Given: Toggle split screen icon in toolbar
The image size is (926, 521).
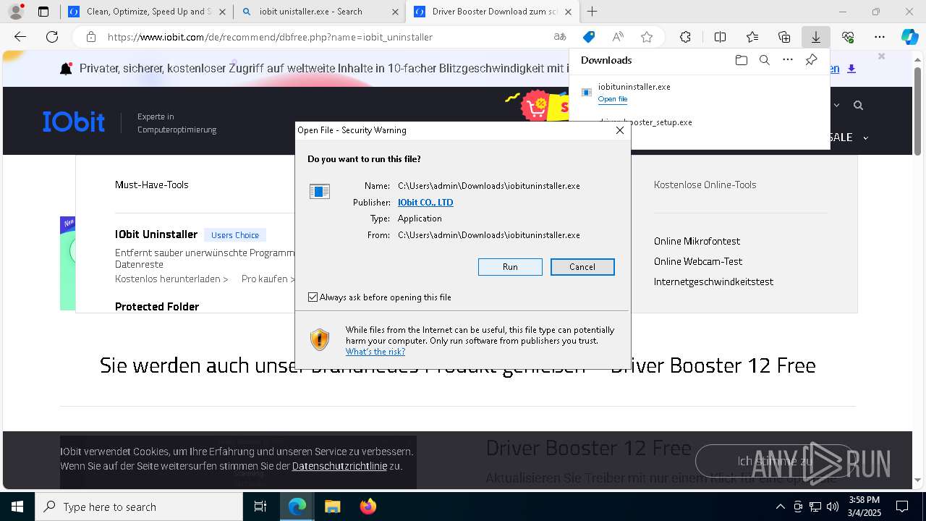Looking at the screenshot, I should click(x=720, y=37).
